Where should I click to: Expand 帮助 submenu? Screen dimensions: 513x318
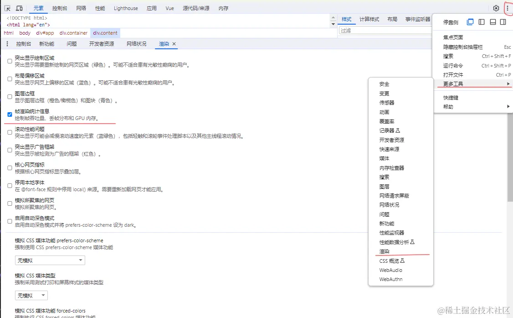[x=473, y=107]
